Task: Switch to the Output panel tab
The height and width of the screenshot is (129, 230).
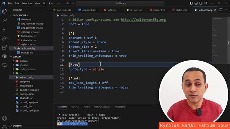Action: [75, 107]
